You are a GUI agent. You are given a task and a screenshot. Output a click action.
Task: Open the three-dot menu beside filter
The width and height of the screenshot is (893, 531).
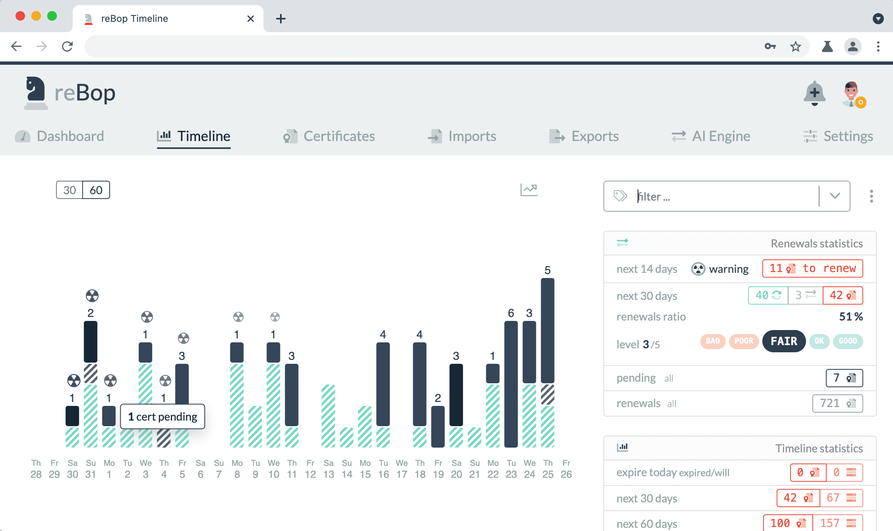pyautogui.click(x=871, y=196)
